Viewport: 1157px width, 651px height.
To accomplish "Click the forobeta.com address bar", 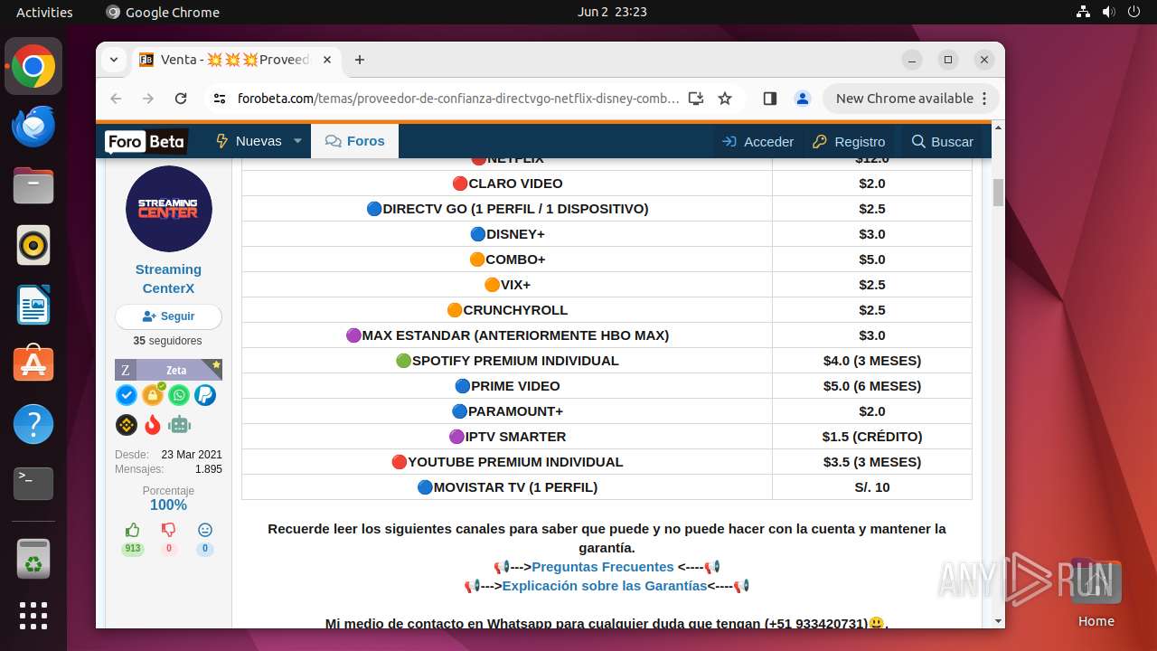I will (x=458, y=99).
